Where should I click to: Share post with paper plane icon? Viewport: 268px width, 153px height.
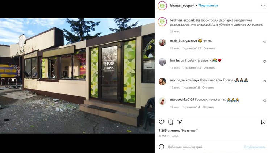(x=180, y=122)
